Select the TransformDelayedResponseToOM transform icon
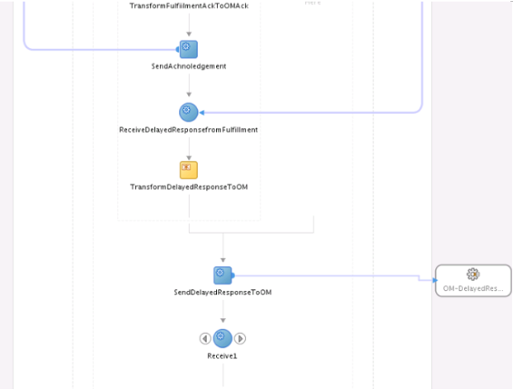514x390 pixels. click(189, 170)
